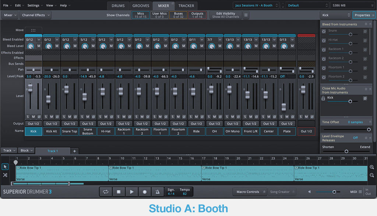Click Edit Visibility Show All Channels

(226, 15)
